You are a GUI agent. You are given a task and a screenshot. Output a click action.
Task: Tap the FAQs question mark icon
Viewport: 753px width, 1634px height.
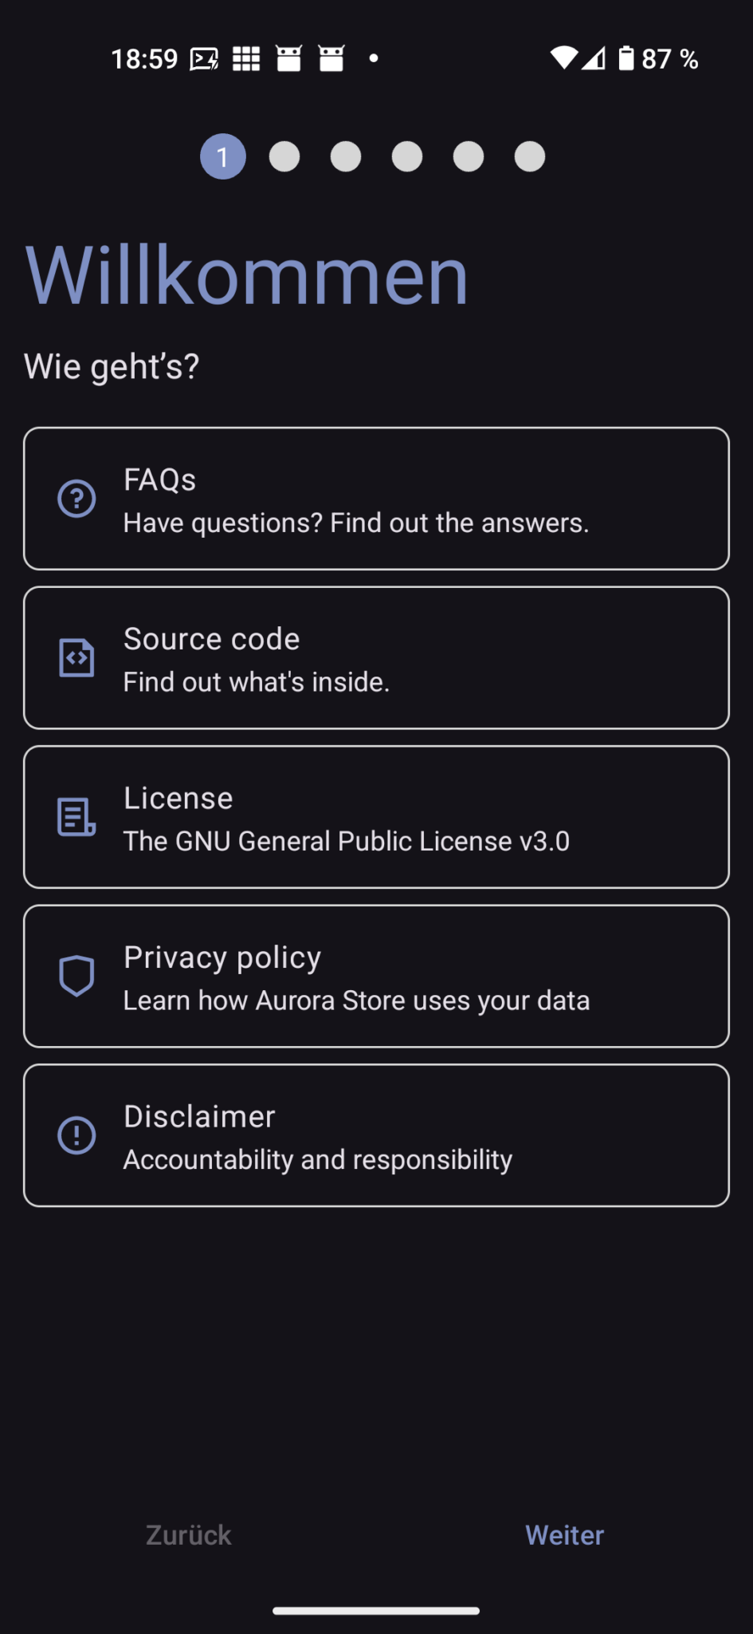76,499
